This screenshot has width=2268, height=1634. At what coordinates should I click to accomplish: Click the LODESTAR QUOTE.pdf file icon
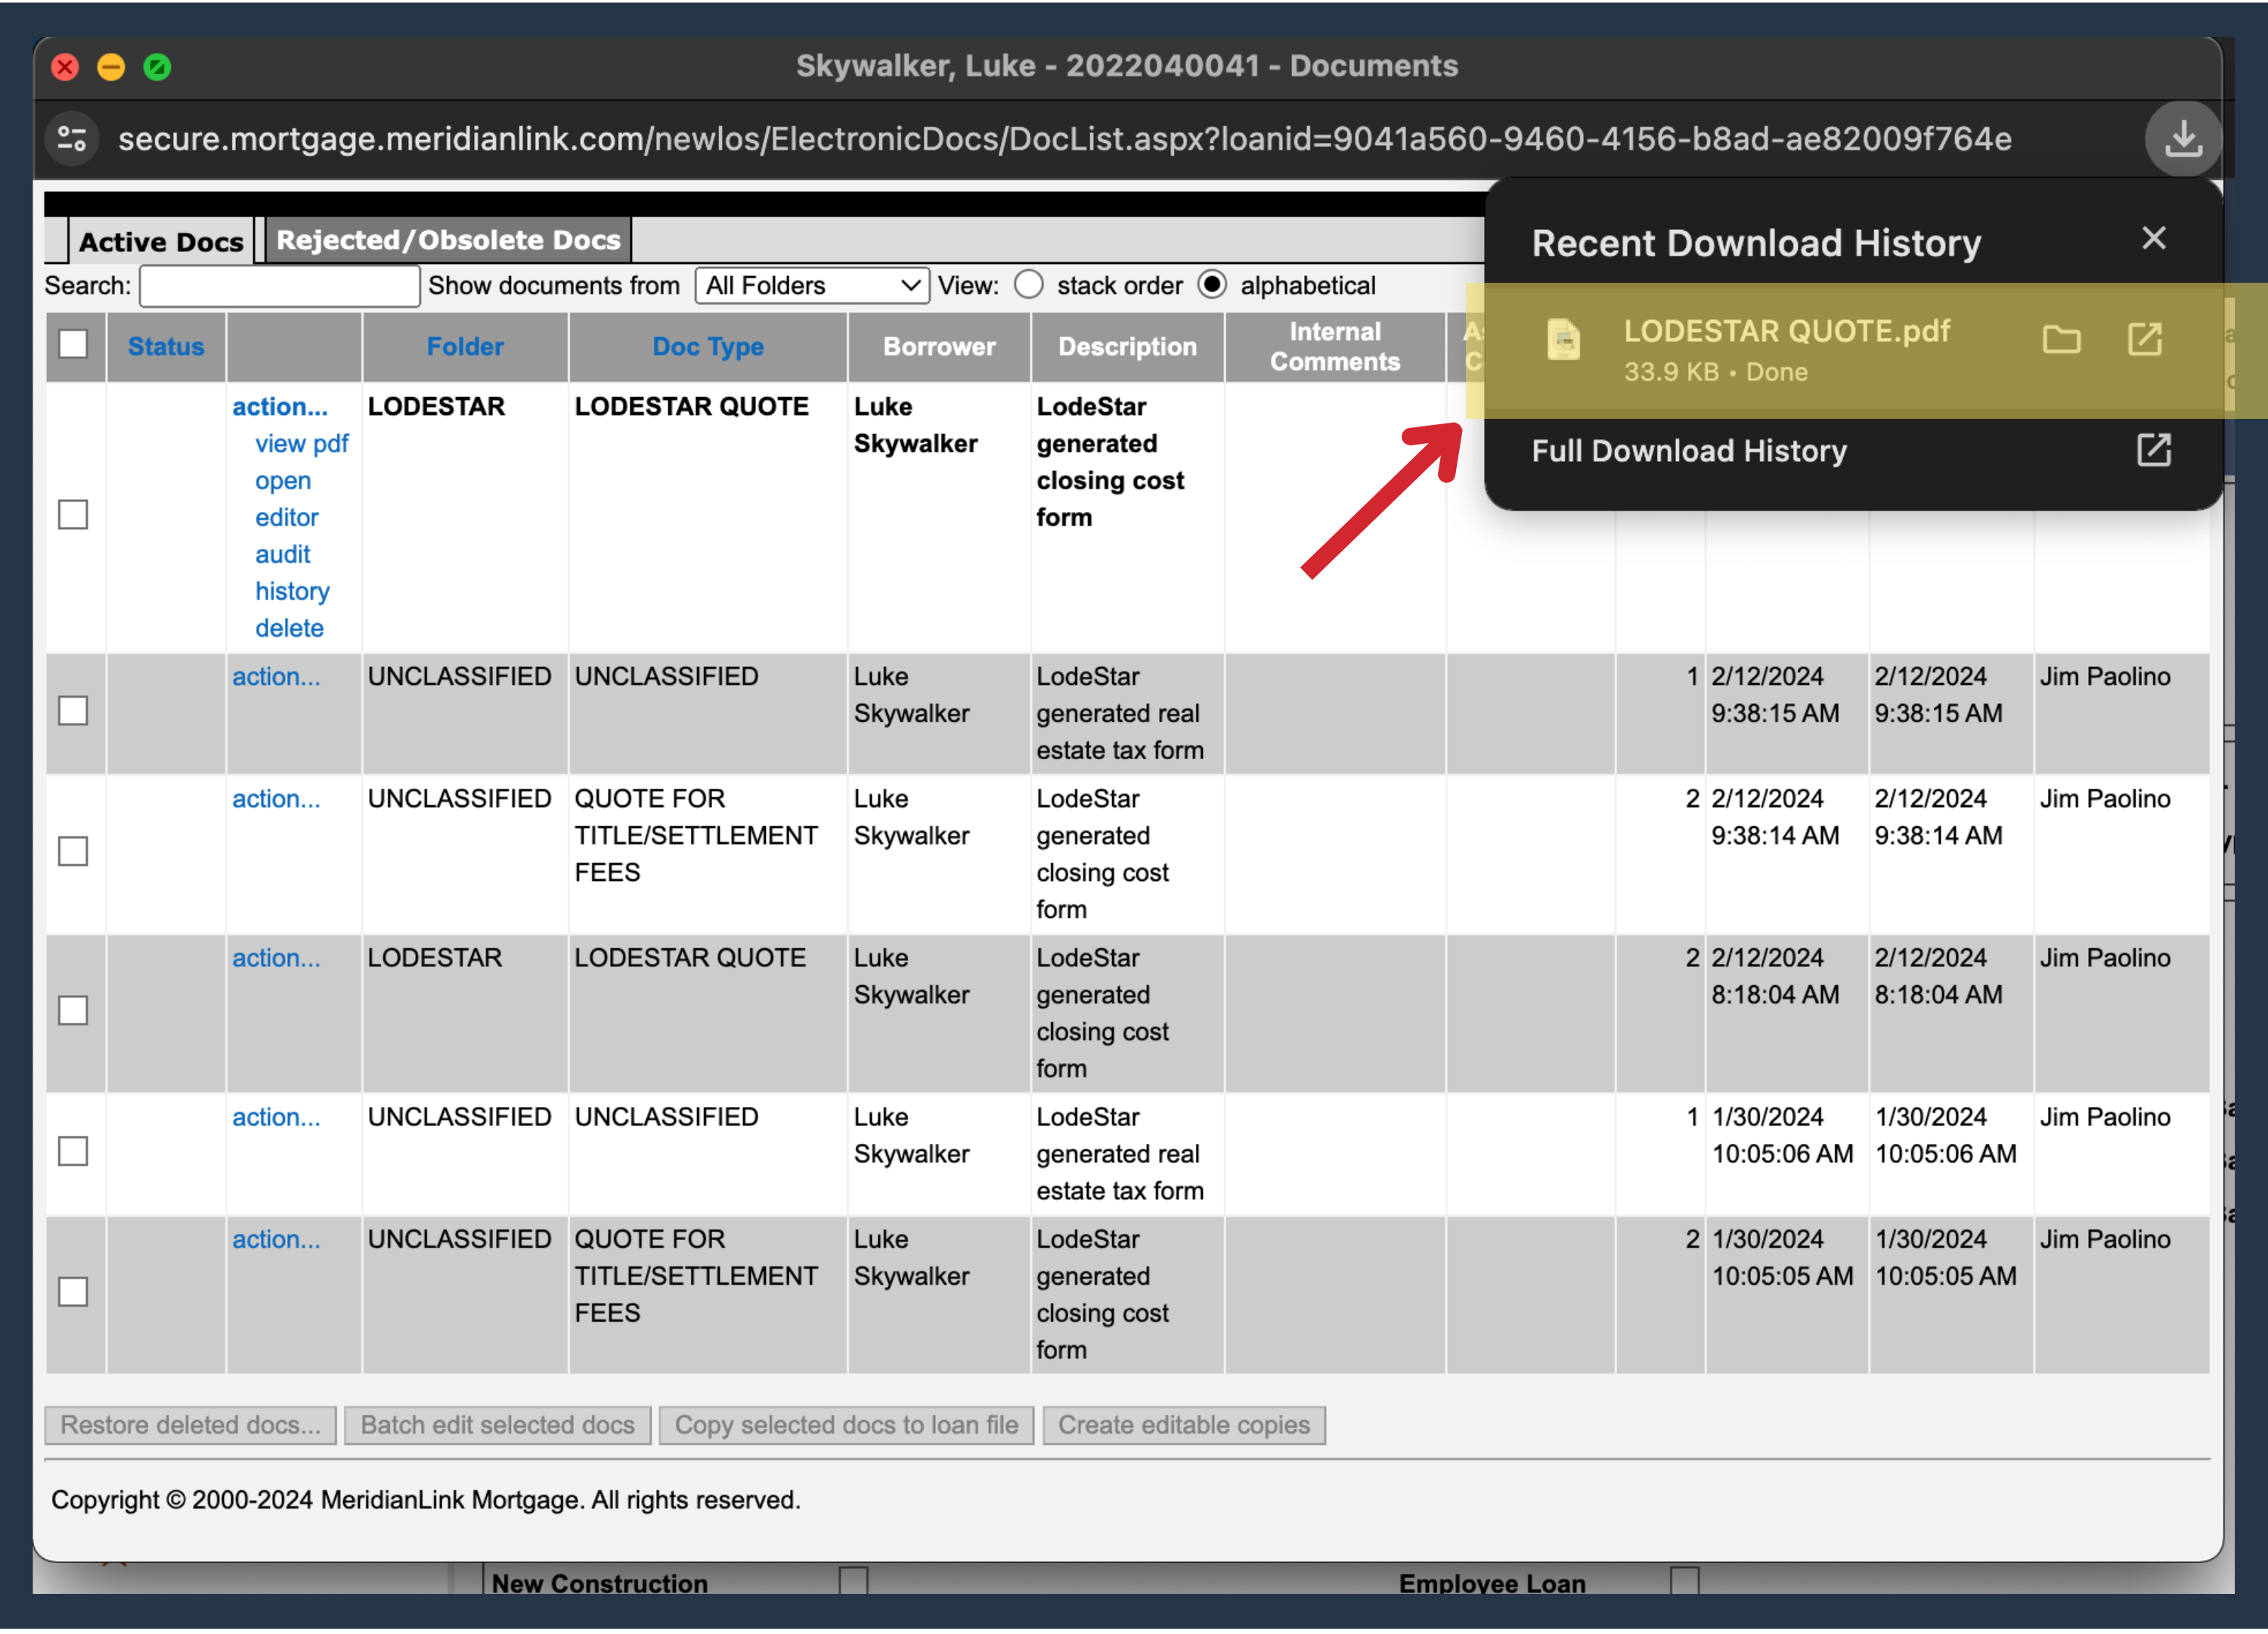(x=1563, y=340)
